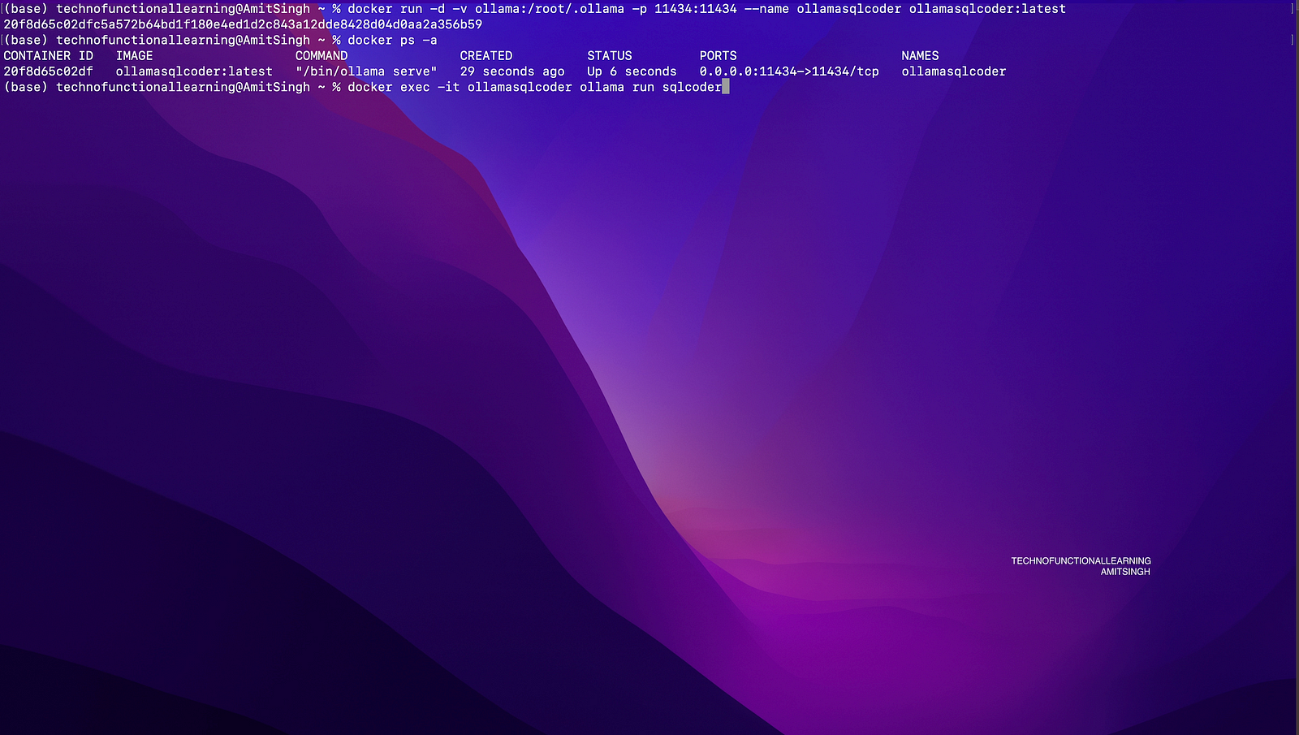Click the IMAGE column header

(x=134, y=56)
